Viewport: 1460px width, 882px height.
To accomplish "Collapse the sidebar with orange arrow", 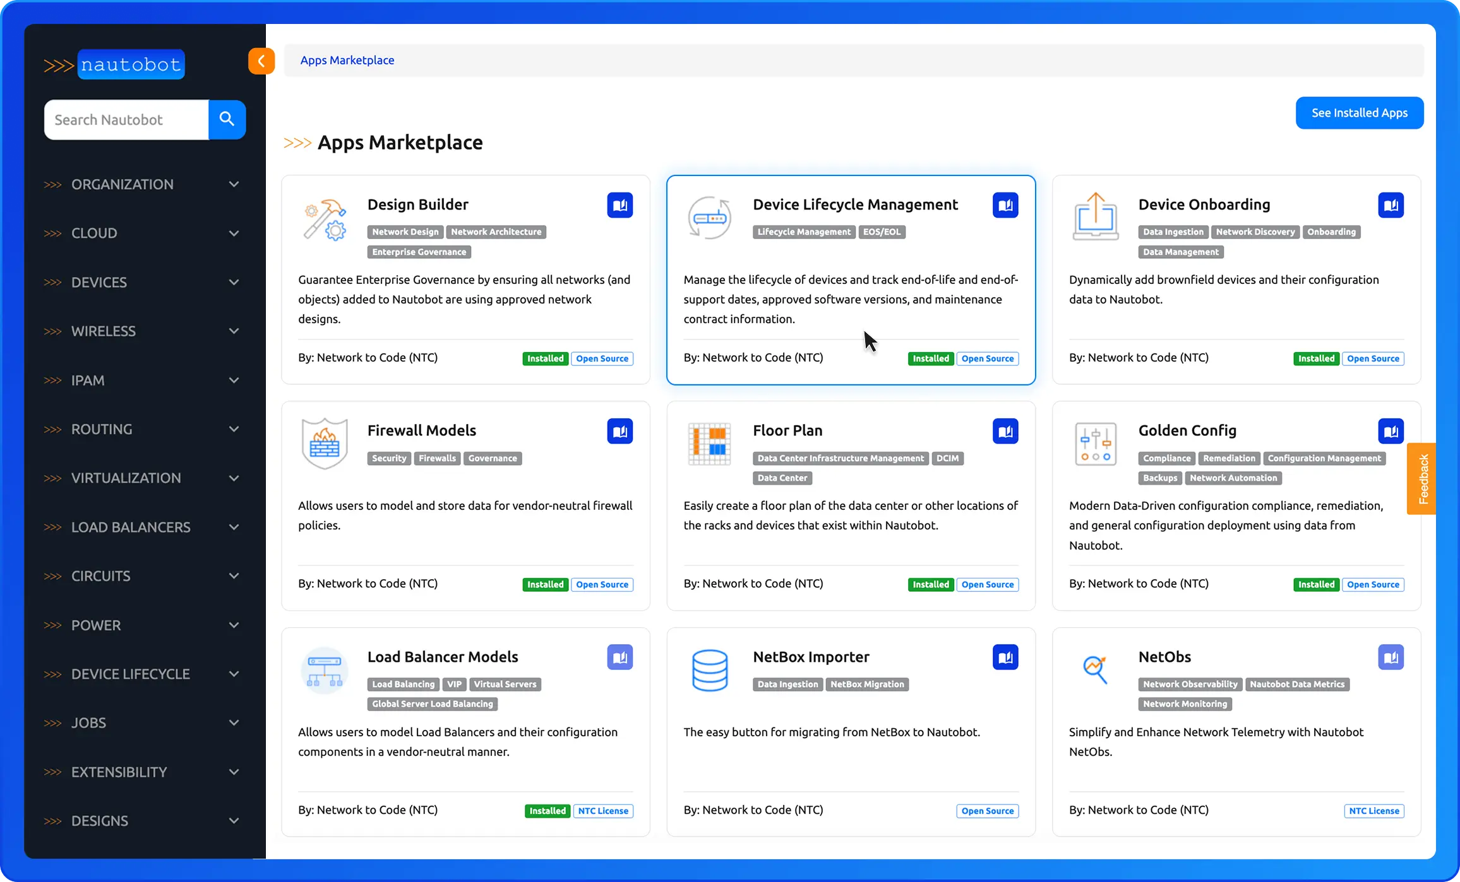I will (261, 61).
